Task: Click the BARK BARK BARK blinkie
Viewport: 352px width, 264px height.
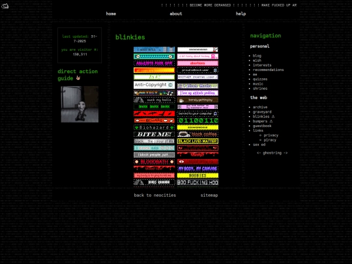Action: point(154,107)
